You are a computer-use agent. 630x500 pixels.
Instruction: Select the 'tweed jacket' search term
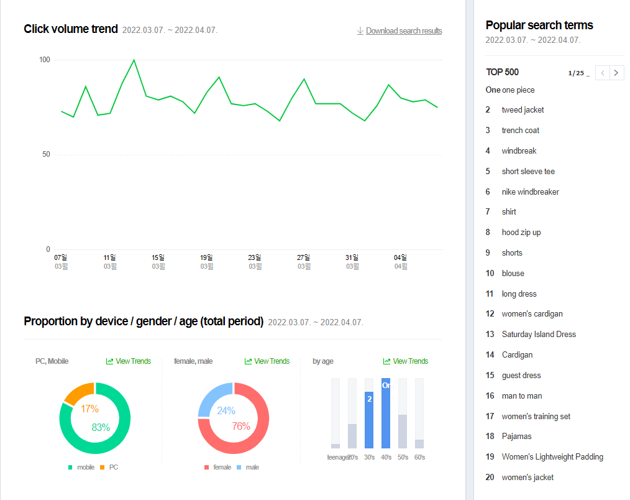pyautogui.click(x=523, y=110)
